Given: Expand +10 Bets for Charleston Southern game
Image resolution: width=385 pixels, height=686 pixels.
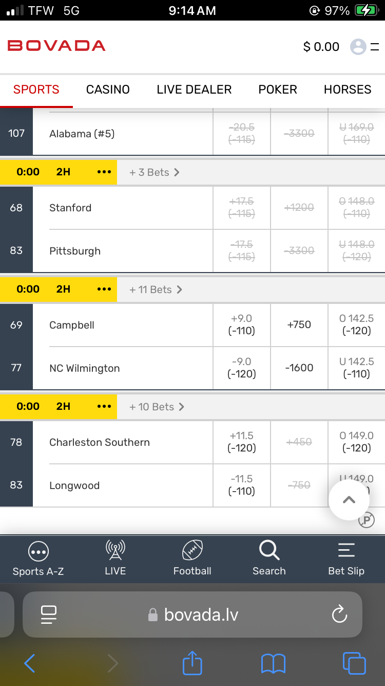Looking at the screenshot, I should [157, 407].
